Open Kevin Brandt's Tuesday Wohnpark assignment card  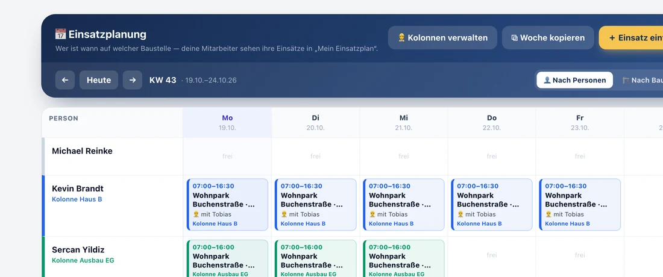tap(315, 204)
